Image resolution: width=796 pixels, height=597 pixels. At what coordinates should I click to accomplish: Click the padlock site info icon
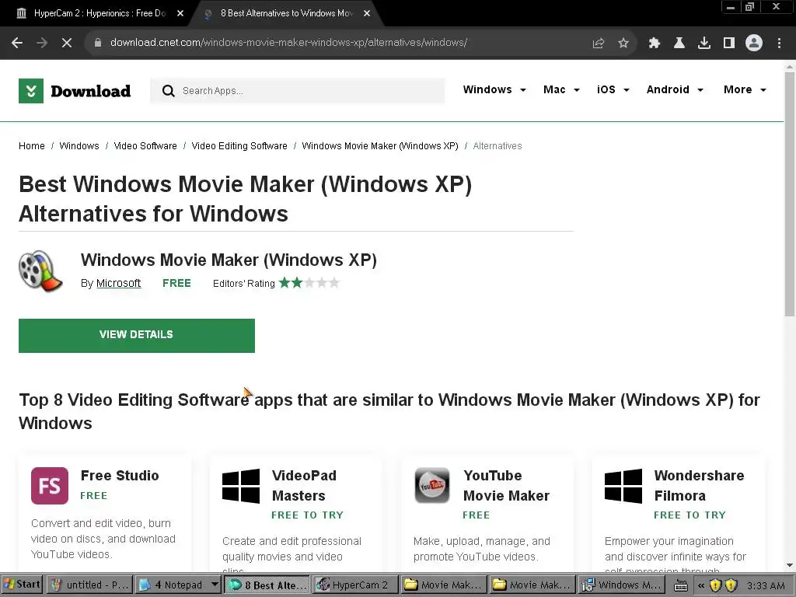(97, 43)
